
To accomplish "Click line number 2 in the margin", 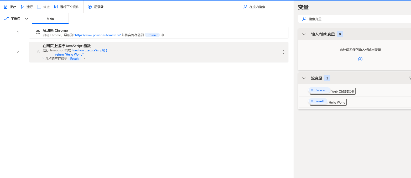I will click(18, 52).
